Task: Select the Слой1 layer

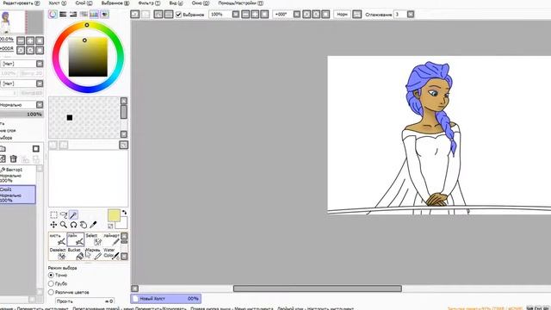Action: pos(18,195)
